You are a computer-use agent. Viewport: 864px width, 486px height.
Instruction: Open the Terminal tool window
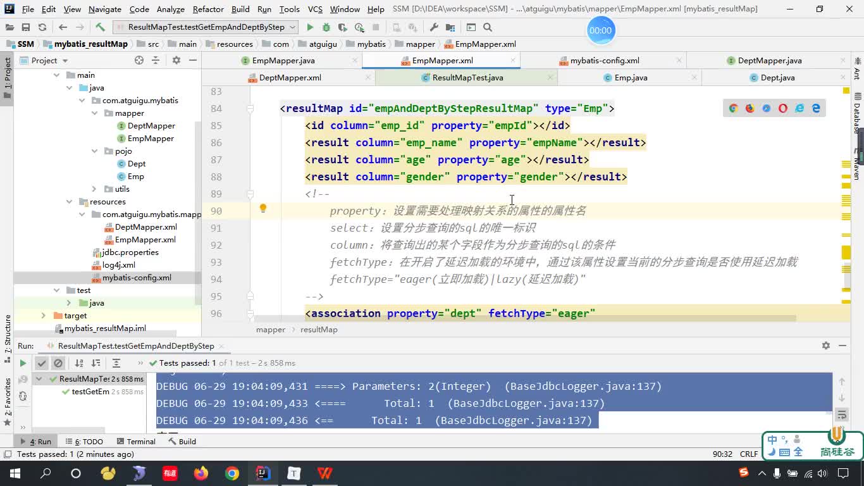coord(135,442)
